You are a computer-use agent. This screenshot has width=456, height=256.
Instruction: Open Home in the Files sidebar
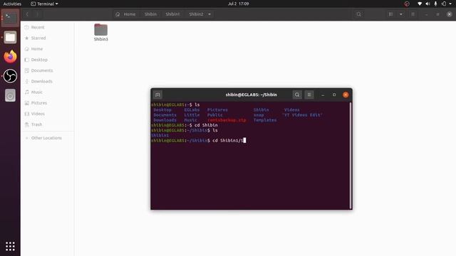[x=48, y=49]
